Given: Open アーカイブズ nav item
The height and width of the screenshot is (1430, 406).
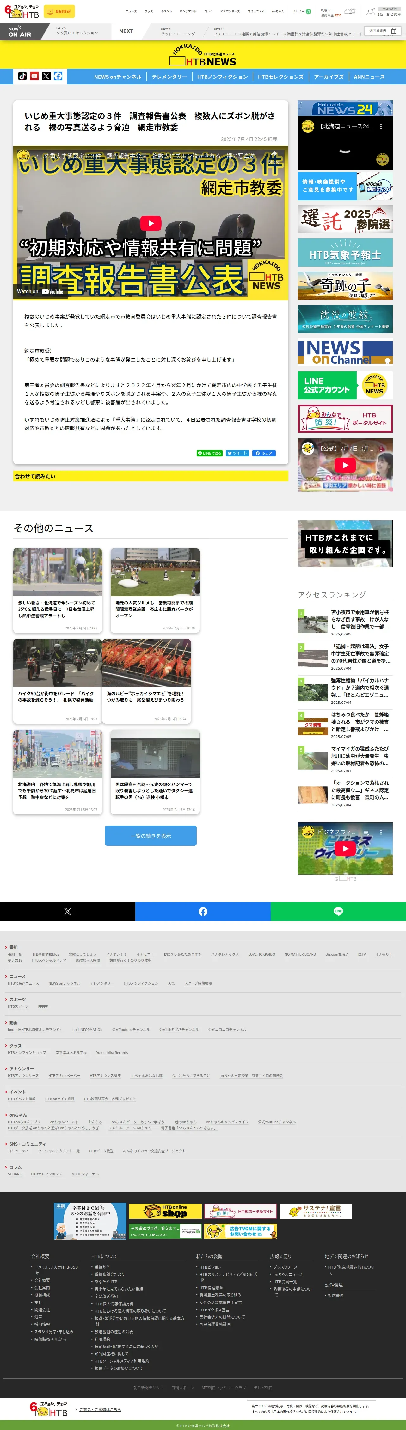Looking at the screenshot, I should 329,77.
